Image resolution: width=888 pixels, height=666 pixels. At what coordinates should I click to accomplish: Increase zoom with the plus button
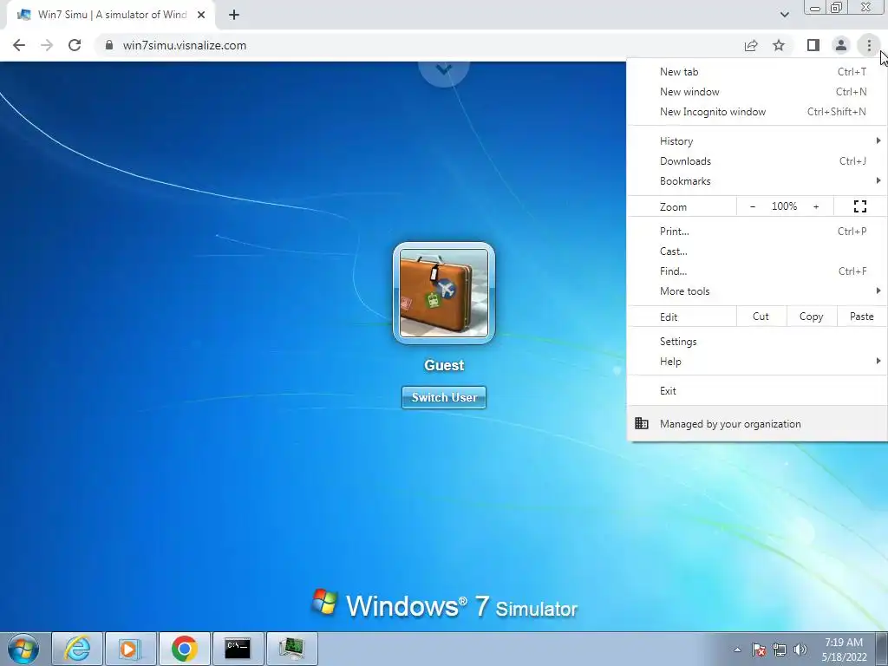[x=816, y=206]
